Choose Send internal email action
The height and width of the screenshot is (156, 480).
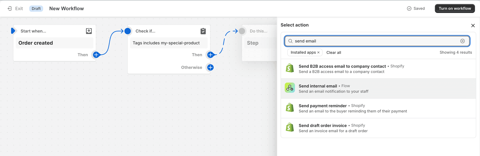[378, 89]
